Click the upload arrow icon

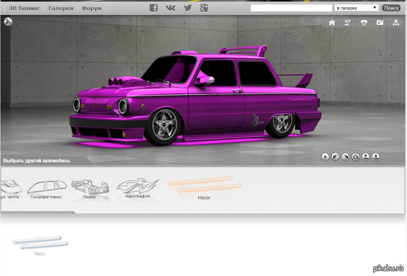[x=366, y=157]
